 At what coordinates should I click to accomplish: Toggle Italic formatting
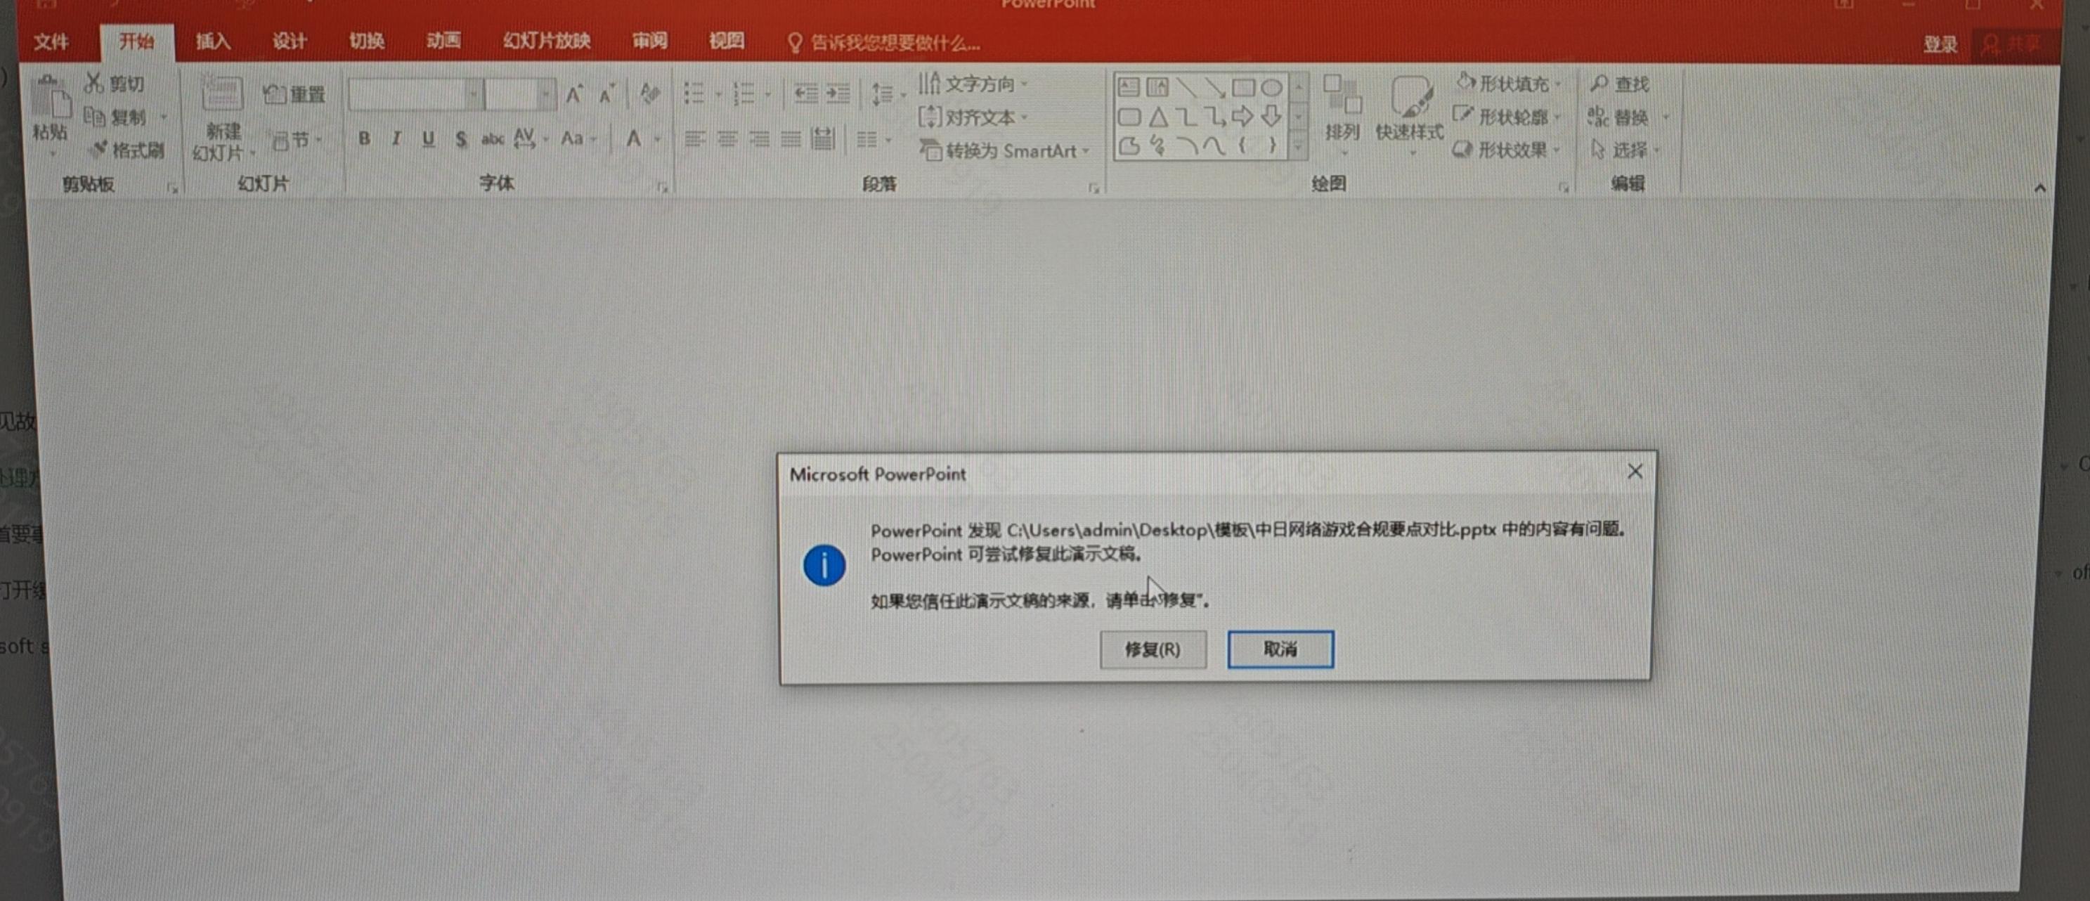pyautogui.click(x=396, y=138)
